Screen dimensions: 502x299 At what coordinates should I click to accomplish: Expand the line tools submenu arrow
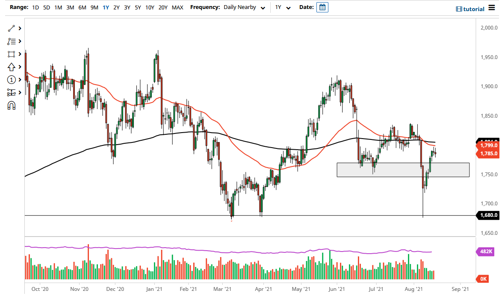[x=20, y=29]
